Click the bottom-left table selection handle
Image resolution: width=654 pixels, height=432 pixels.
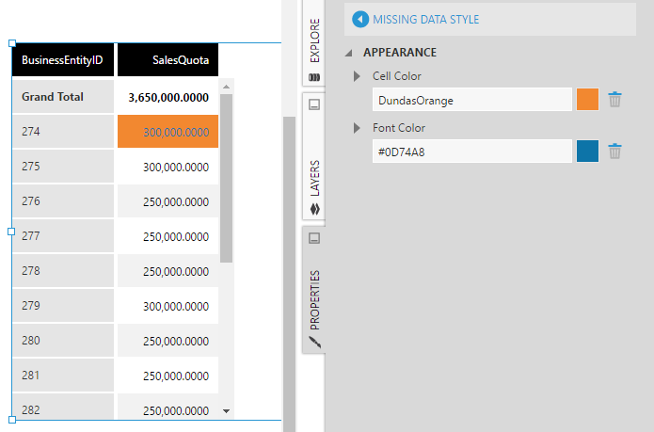coord(12,420)
